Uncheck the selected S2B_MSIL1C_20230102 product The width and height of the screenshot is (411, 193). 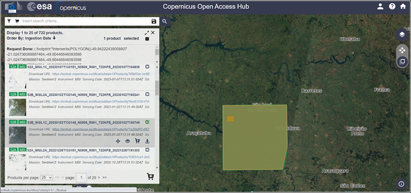tap(147, 122)
